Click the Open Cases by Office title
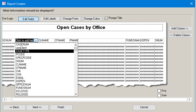This screenshot has height=112, width=196. [81, 27]
